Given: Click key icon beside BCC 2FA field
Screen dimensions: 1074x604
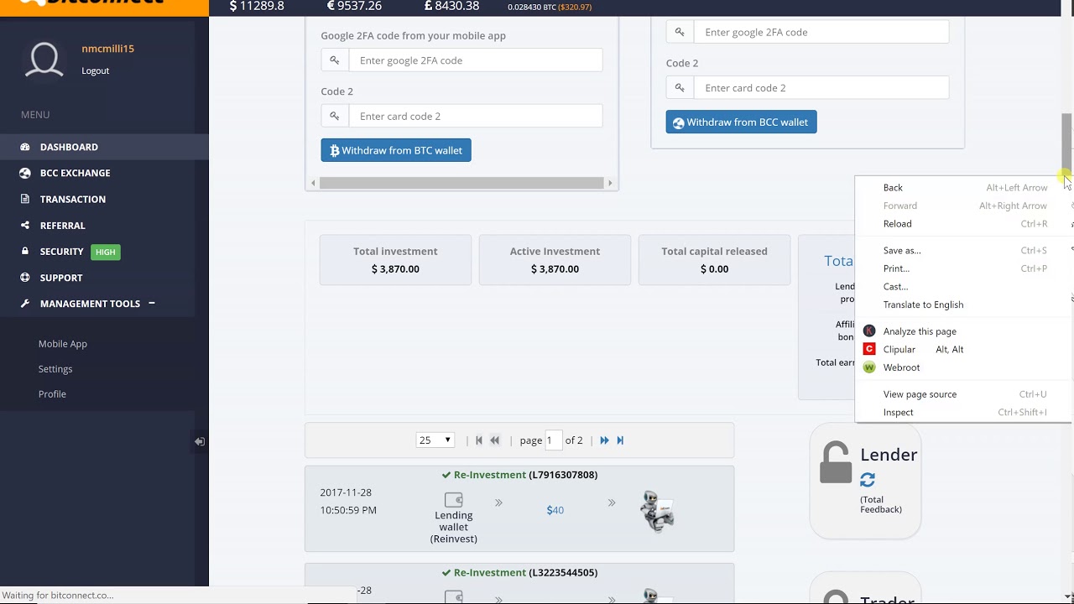Looking at the screenshot, I should click(680, 32).
